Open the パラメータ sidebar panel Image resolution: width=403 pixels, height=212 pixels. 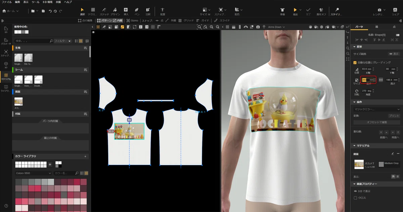point(6,41)
